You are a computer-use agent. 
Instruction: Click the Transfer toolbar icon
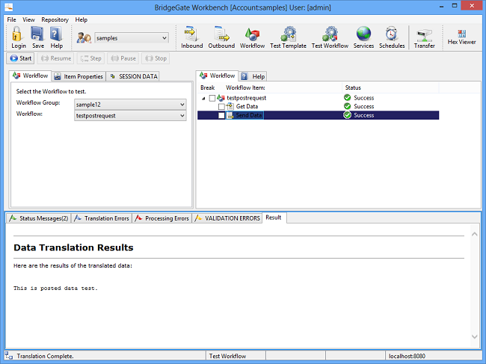click(425, 36)
